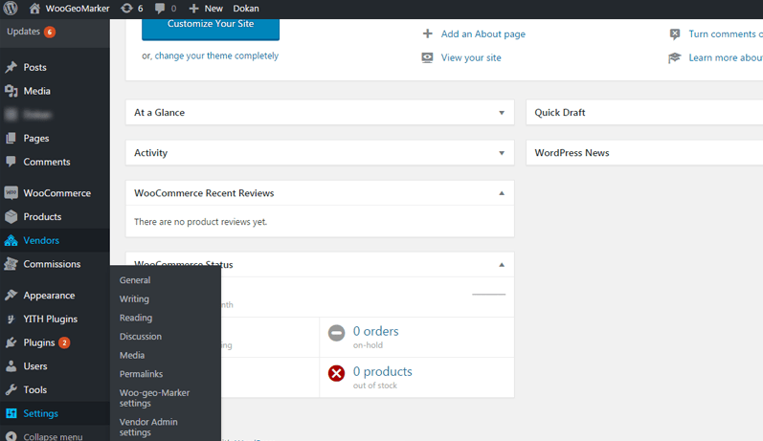The height and width of the screenshot is (441, 763).
Task: Click View your site link
Action: pyautogui.click(x=471, y=57)
